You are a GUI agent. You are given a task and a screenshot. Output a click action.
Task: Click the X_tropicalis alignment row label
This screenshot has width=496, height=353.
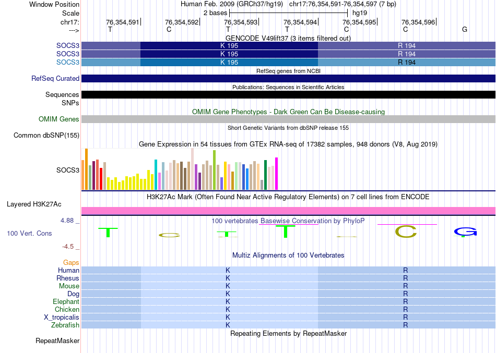point(62,318)
